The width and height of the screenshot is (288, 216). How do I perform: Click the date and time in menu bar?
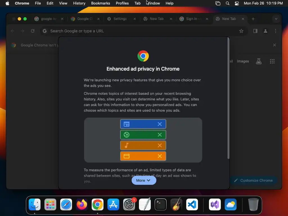263,3
